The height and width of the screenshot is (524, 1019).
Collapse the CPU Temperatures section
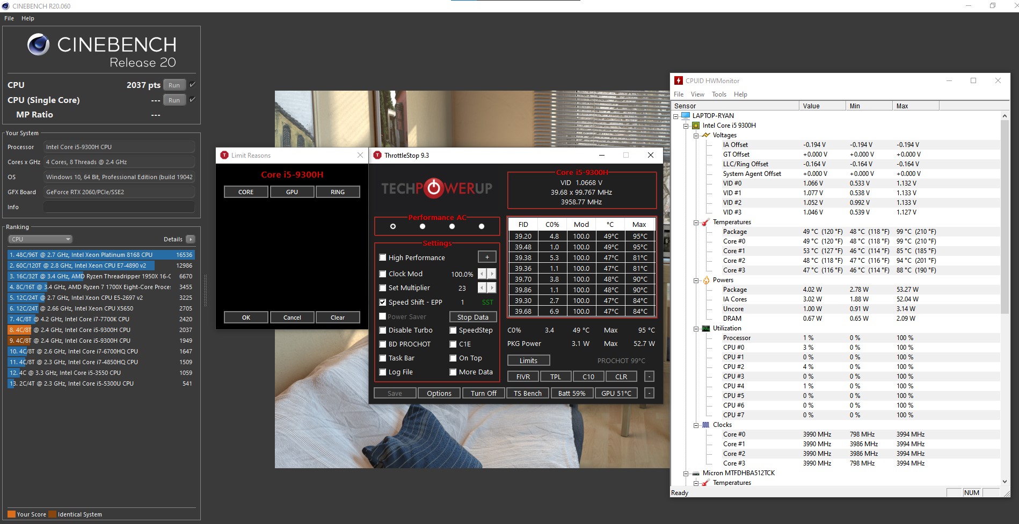tap(696, 222)
